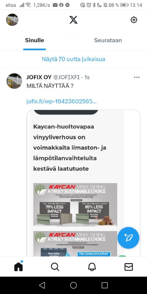Open Messages envelope icon
The image size is (147, 294).
point(129,267)
